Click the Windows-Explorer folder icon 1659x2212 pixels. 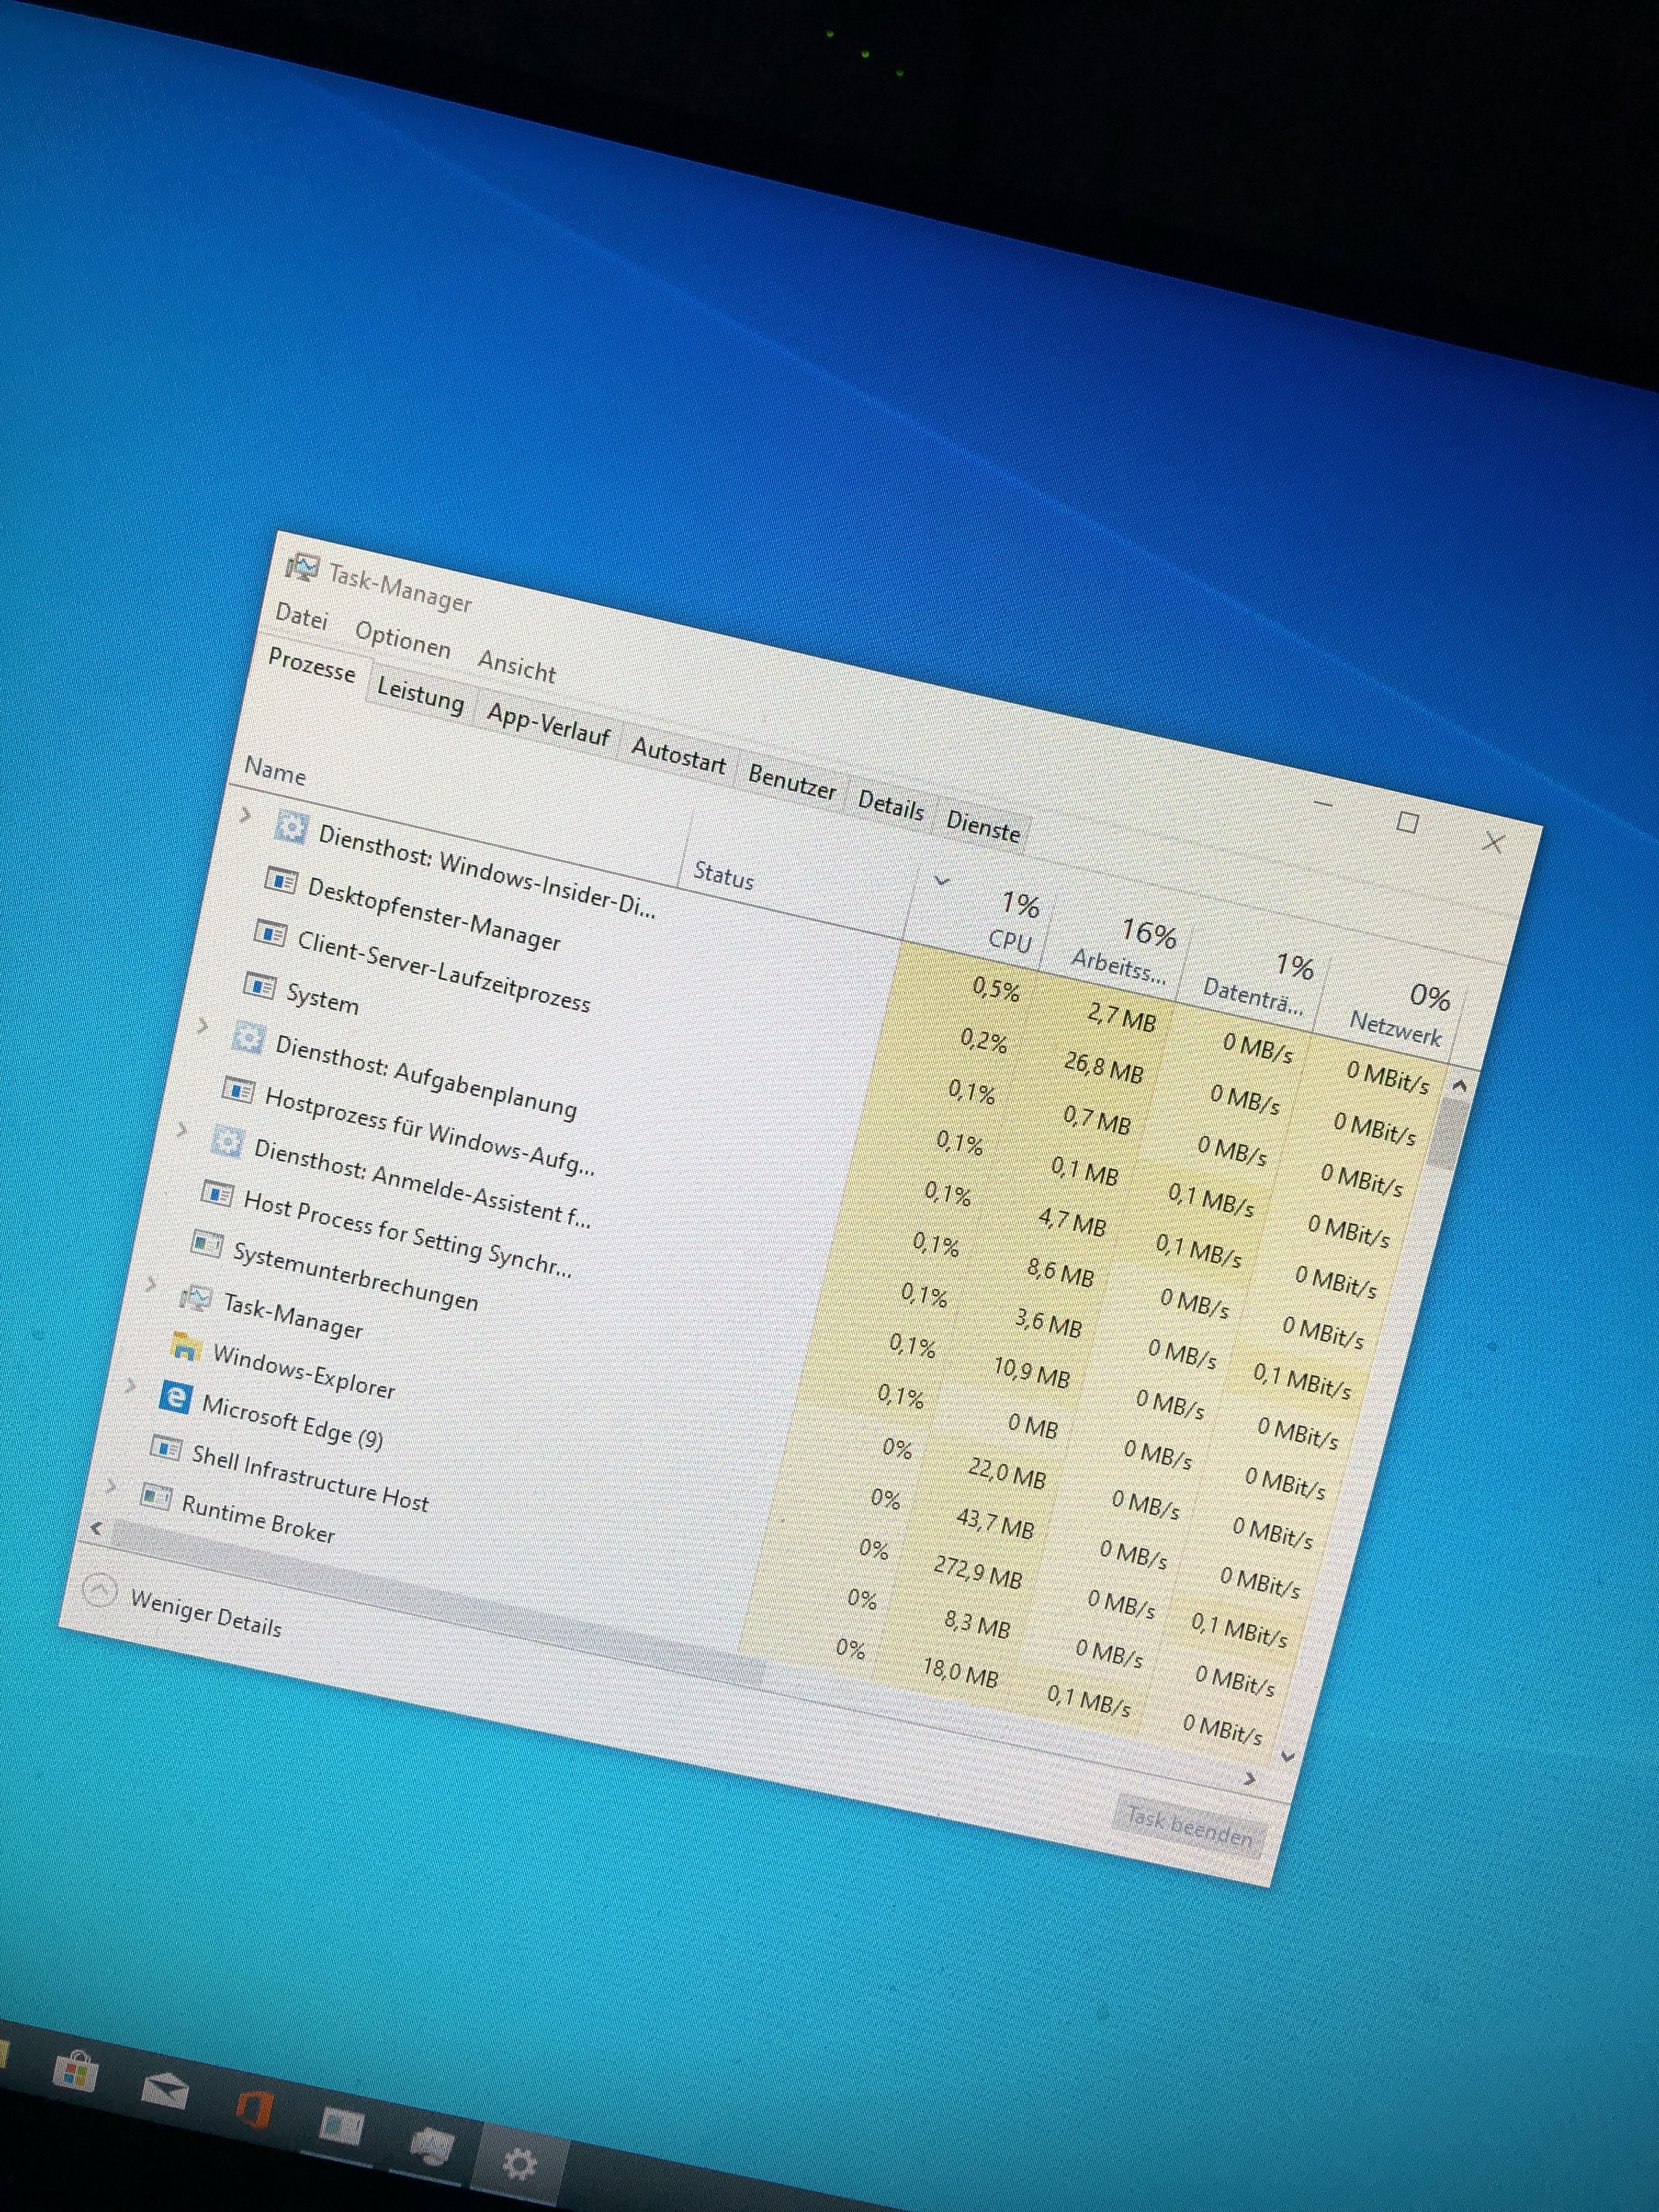tap(186, 1346)
